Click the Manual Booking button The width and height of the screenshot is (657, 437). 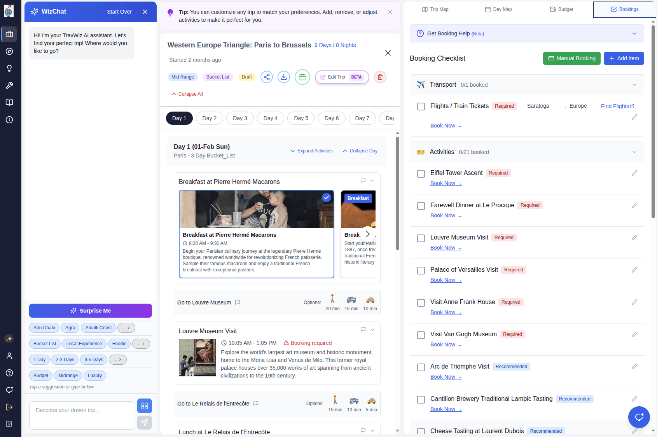571,58
